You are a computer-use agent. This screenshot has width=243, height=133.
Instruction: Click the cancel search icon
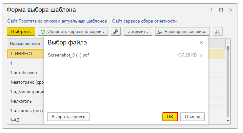click(217, 32)
